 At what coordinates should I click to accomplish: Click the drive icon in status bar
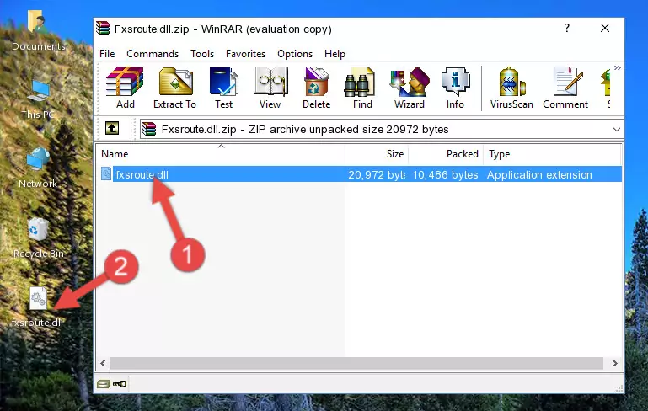[104, 384]
